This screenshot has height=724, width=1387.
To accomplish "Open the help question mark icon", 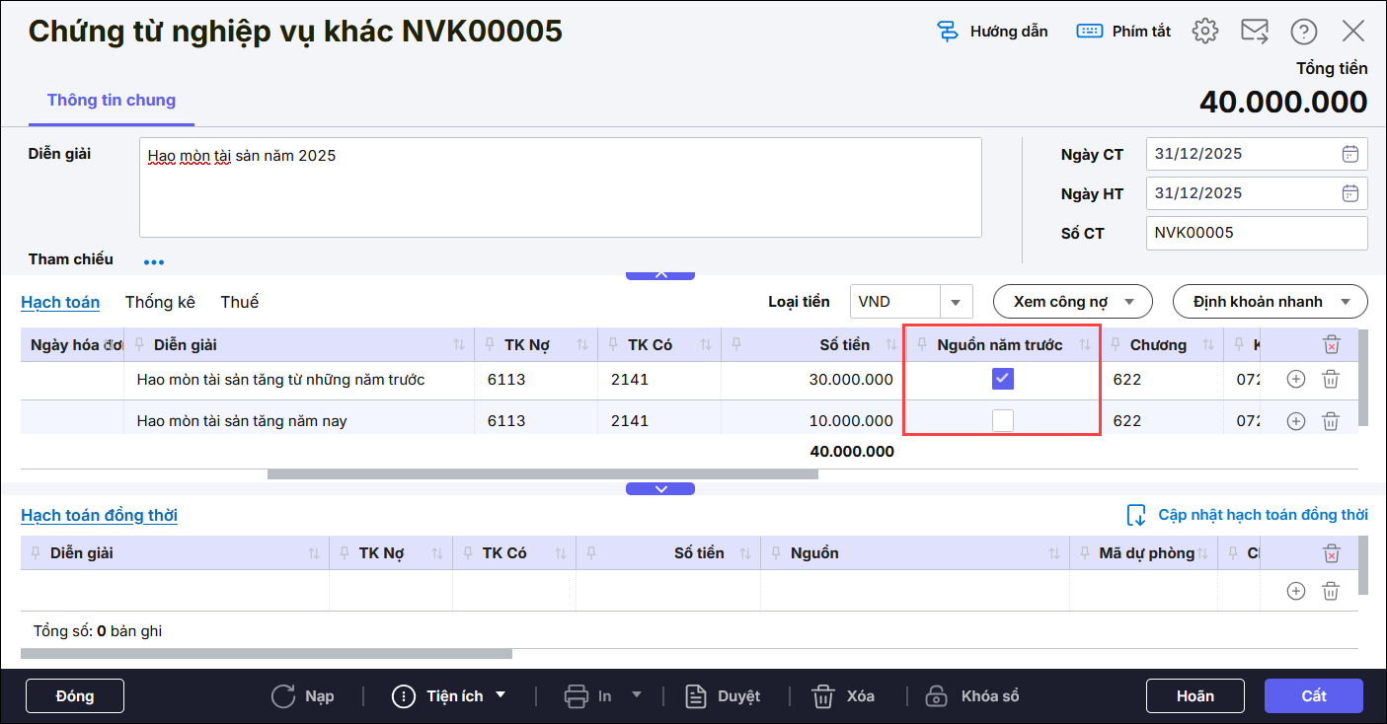I will (x=1304, y=32).
